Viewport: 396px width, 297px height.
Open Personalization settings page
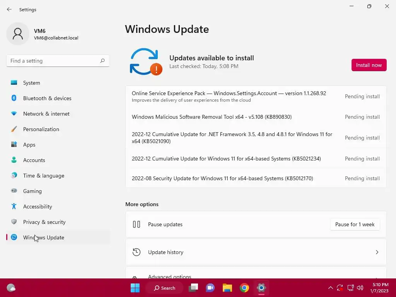pos(58,129)
